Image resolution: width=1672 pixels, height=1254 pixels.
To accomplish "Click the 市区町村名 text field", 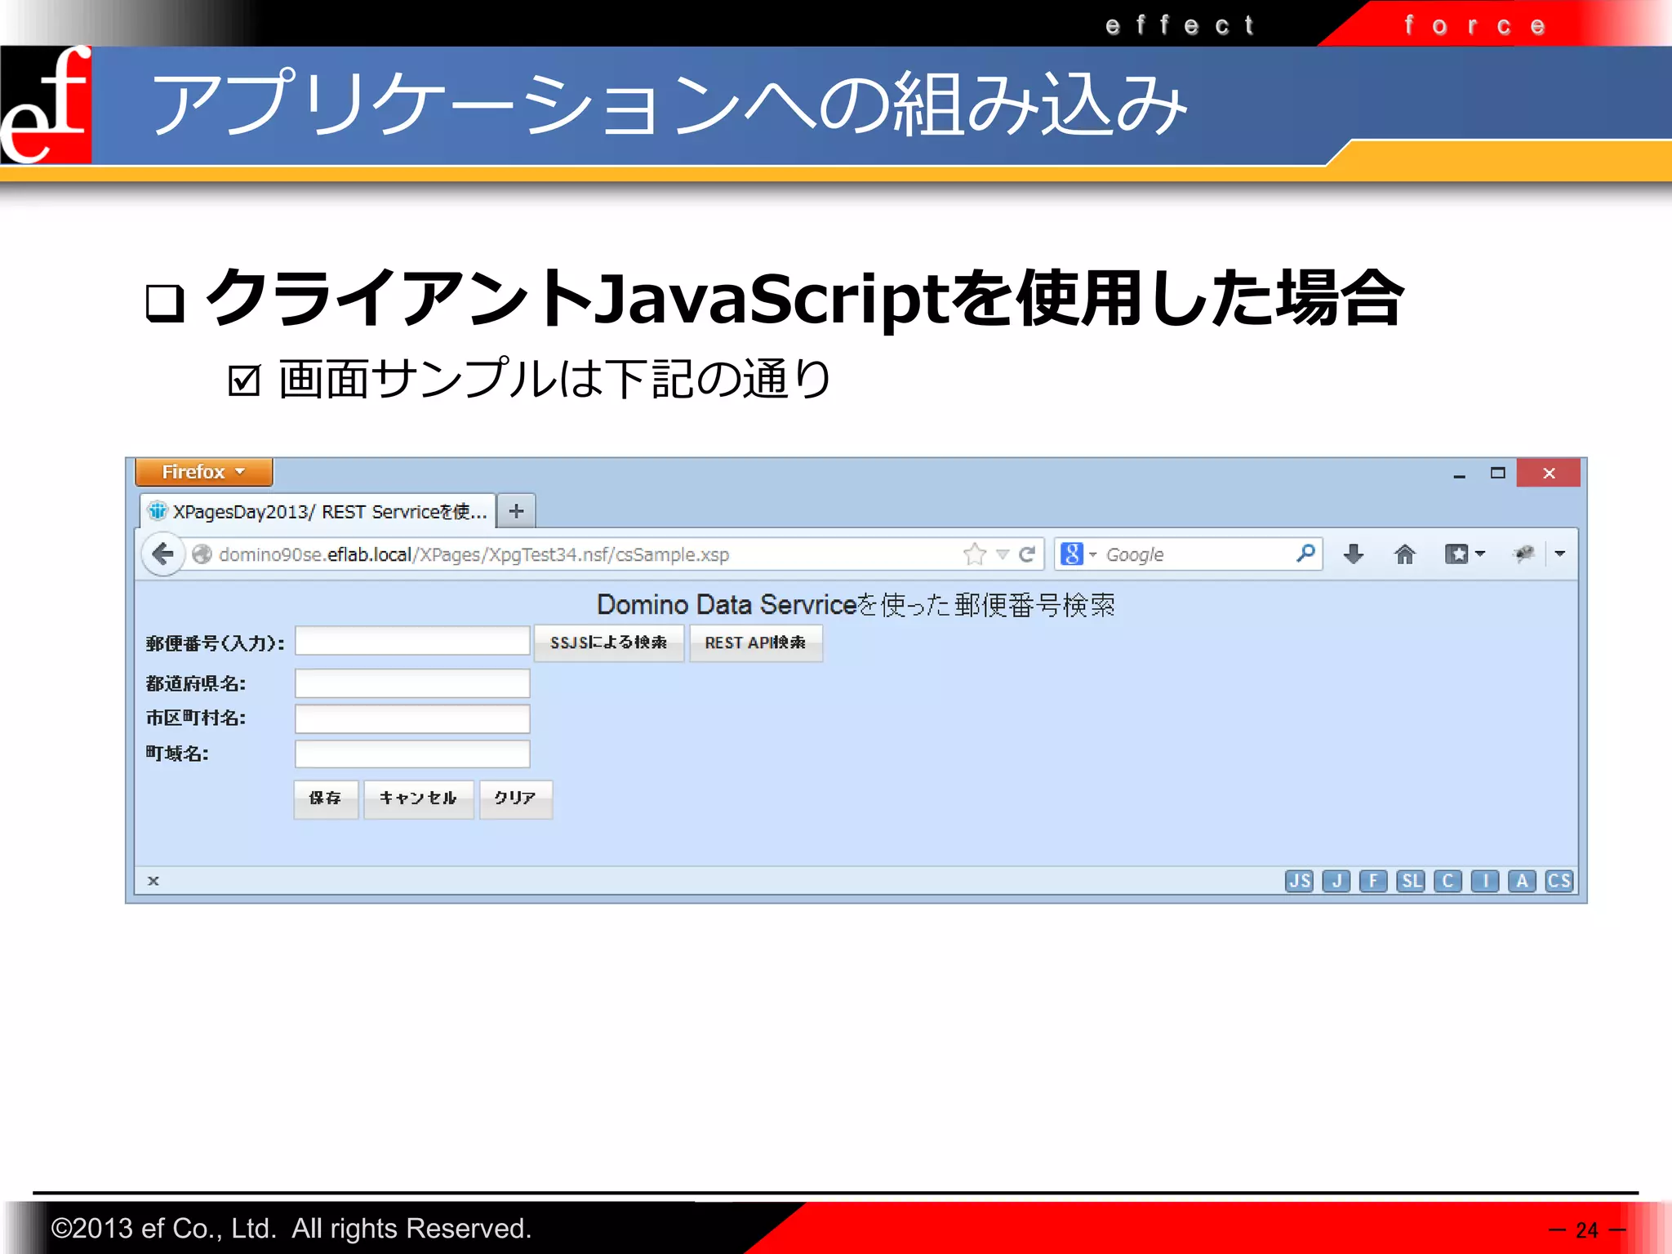I will pyautogui.click(x=412, y=718).
